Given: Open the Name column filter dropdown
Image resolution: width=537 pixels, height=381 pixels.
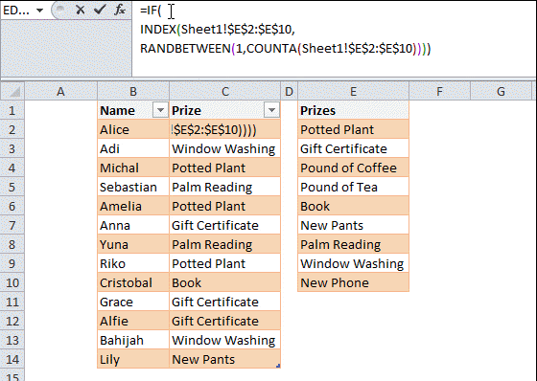Looking at the screenshot, I should pyautogui.click(x=160, y=110).
